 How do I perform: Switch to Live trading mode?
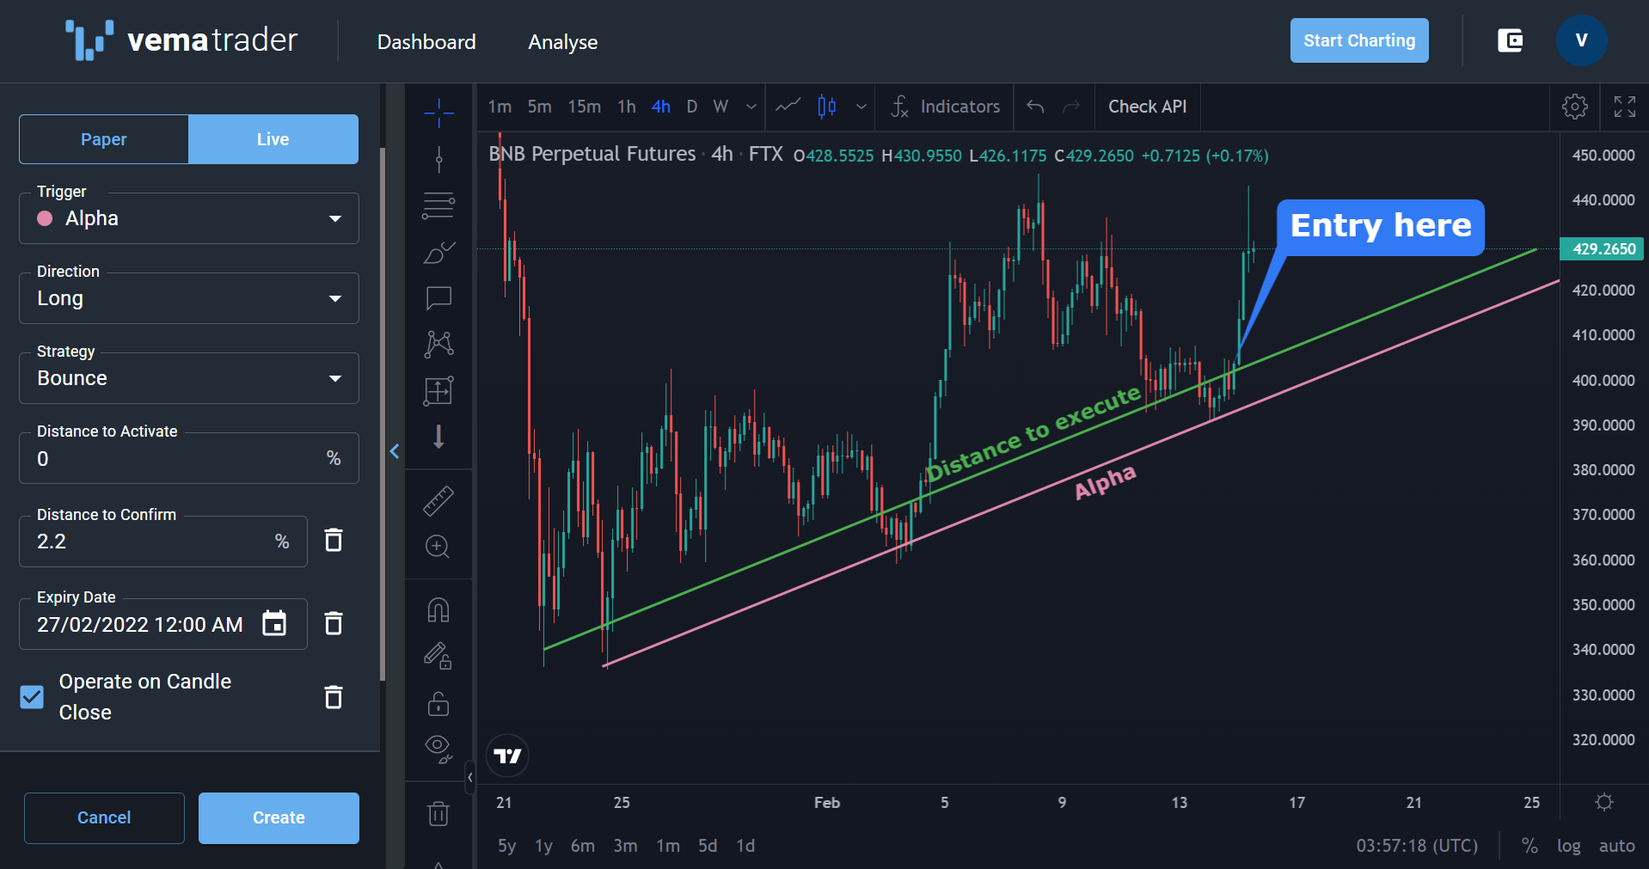point(273,139)
